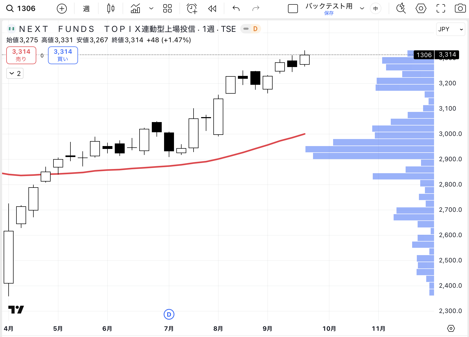Click the NEXT FUNDS TOPIX symbol title
The height and width of the screenshot is (337, 469).
pyautogui.click(x=127, y=29)
